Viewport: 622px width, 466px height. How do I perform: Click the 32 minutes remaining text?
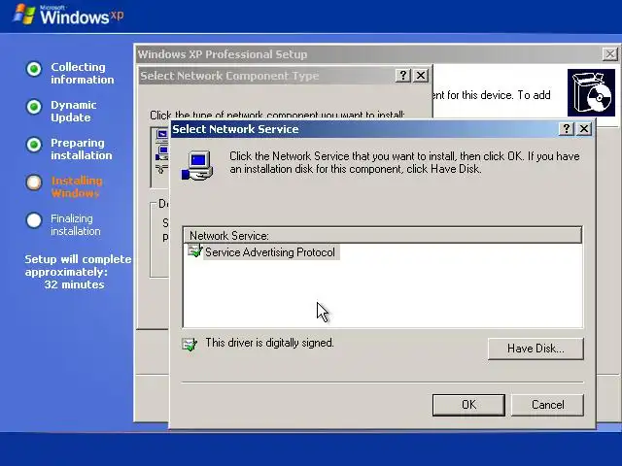coord(74,284)
